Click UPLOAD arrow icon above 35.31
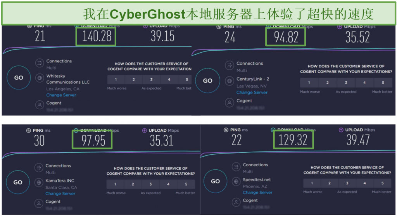The height and width of the screenshot is (217, 397). [144, 131]
